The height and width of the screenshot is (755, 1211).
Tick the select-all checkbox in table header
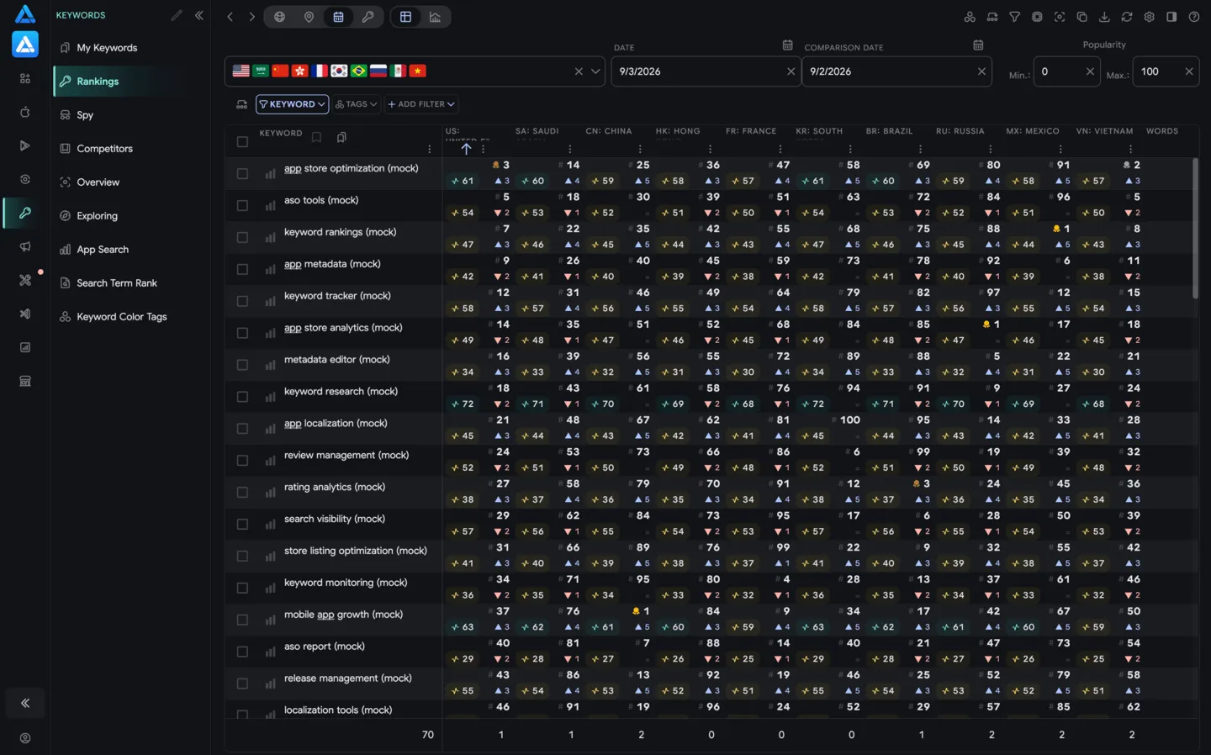tap(242, 141)
